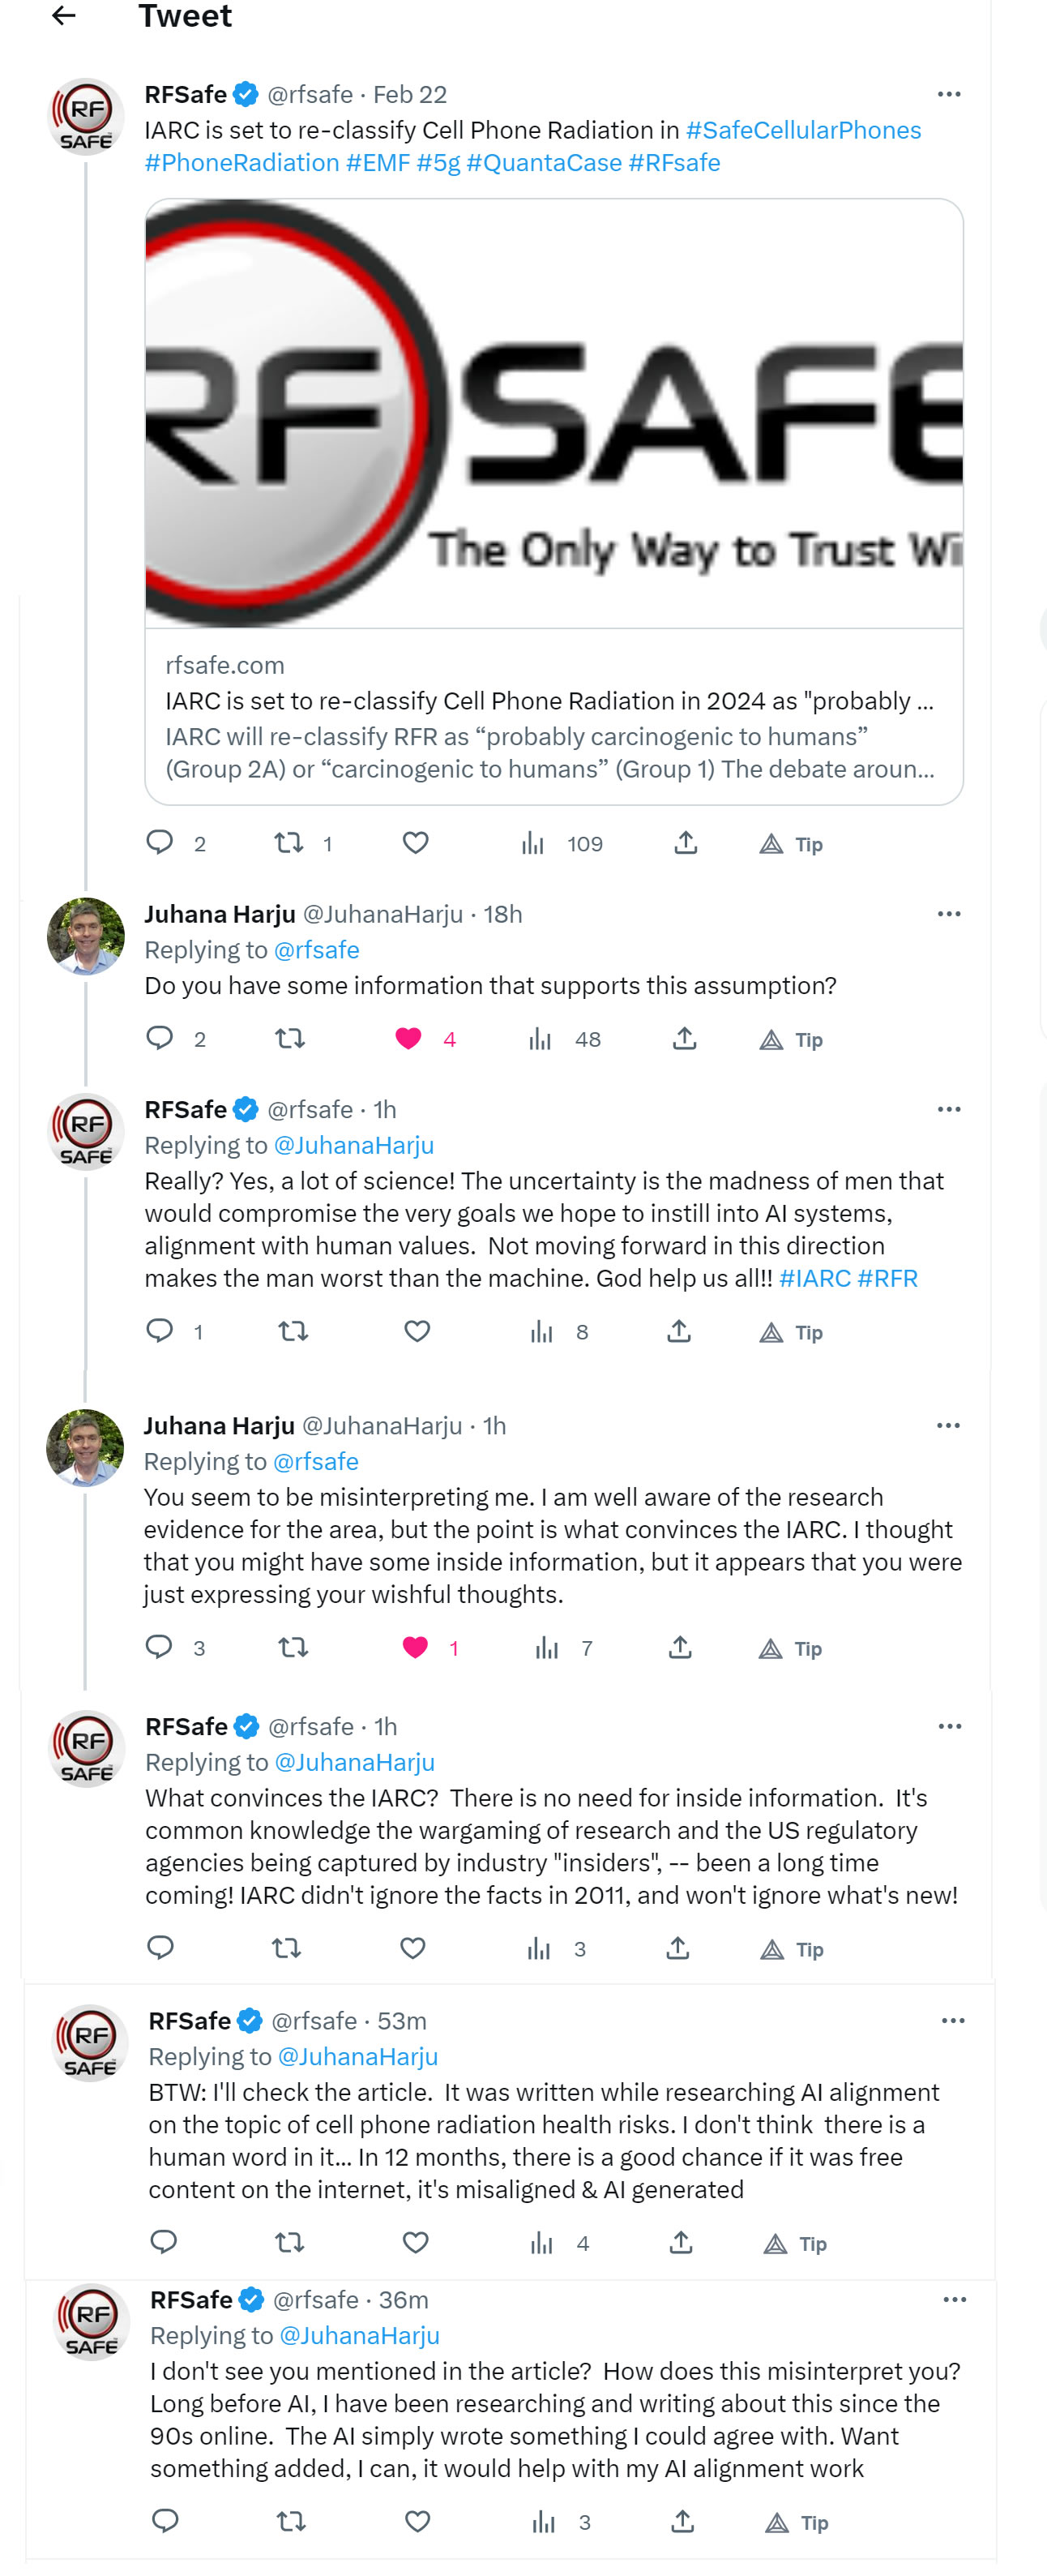The image size is (1047, 2576).
Task: Reply to Juhana's 'supports this assumption' tweet
Action: pos(160,1038)
